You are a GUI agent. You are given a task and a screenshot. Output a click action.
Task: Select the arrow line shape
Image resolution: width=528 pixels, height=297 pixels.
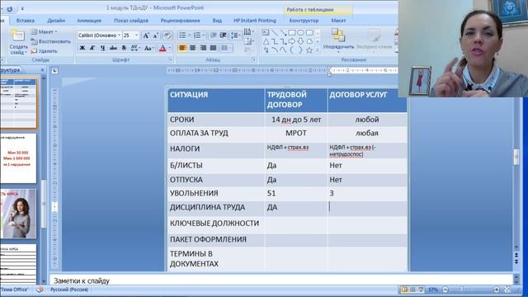(283, 33)
